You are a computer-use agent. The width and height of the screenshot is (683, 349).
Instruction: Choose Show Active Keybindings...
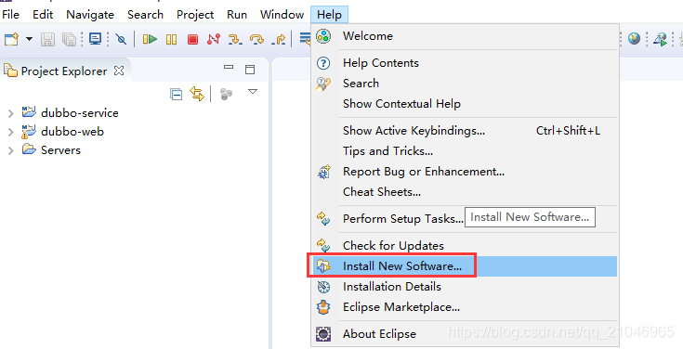pyautogui.click(x=465, y=131)
